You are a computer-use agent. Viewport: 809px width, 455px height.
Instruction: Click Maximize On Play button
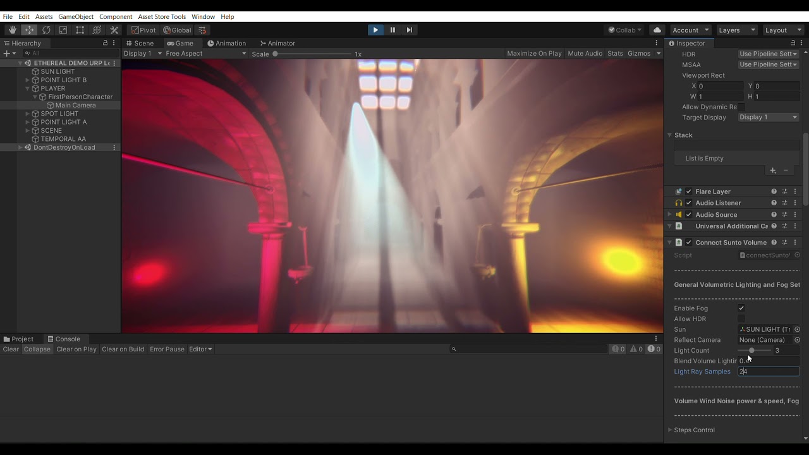(x=534, y=54)
